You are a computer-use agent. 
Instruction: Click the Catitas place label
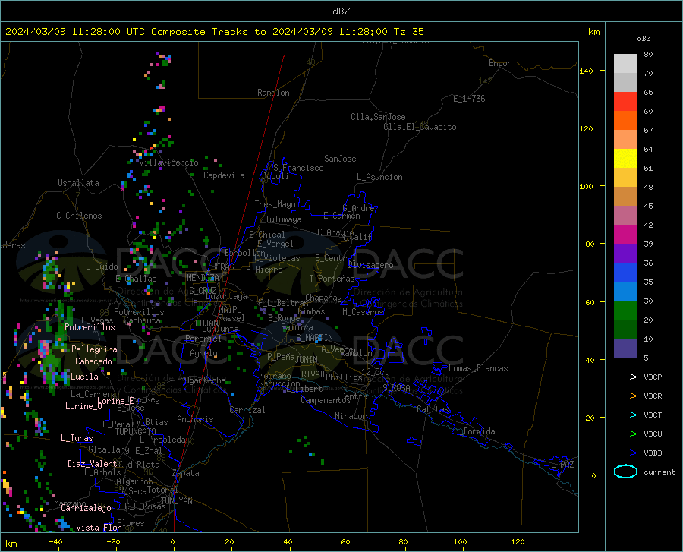tap(433, 409)
